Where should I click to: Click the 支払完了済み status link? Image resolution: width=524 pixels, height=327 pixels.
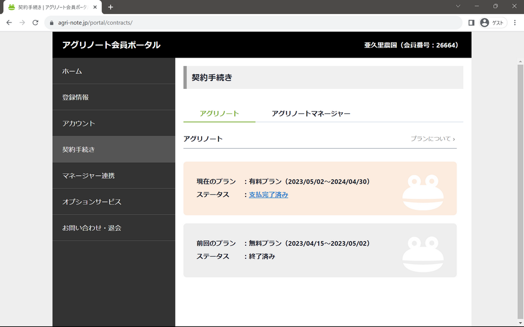pyautogui.click(x=268, y=195)
